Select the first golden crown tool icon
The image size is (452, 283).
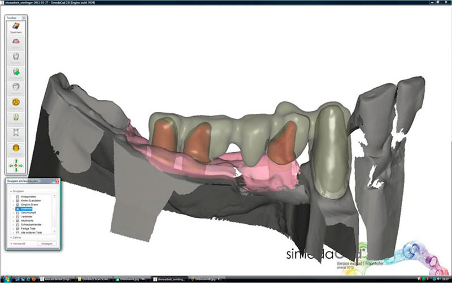coord(16,102)
